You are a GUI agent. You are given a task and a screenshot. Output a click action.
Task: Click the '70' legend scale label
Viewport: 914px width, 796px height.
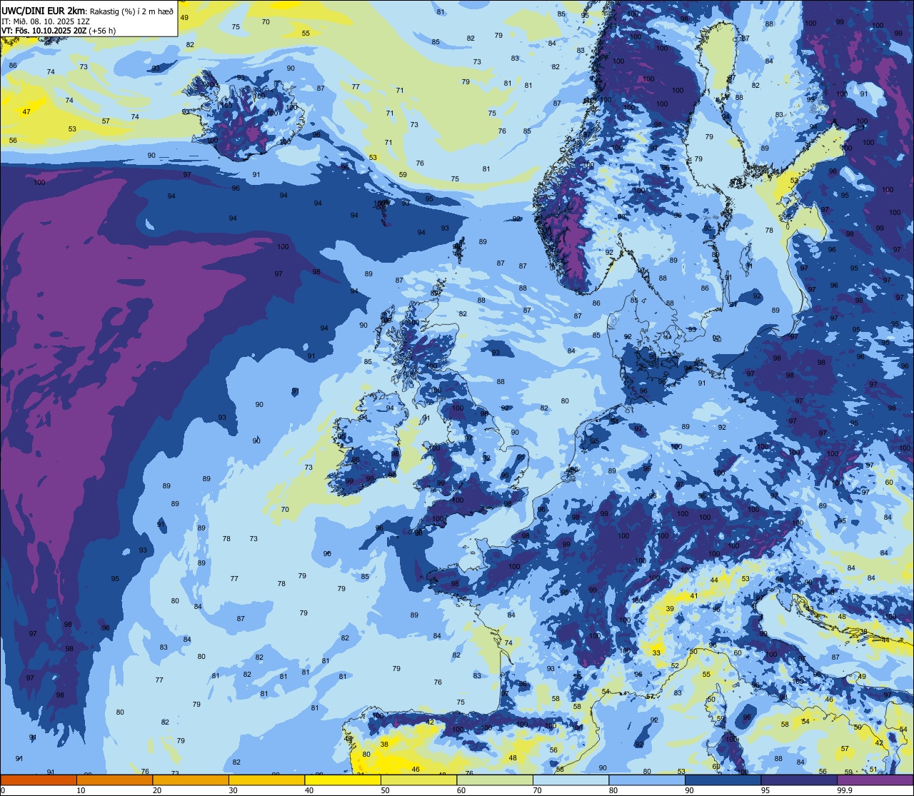tap(538, 790)
